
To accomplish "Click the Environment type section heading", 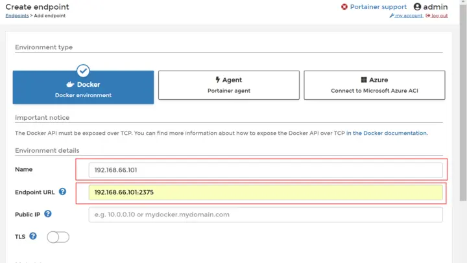I will 44,47.
